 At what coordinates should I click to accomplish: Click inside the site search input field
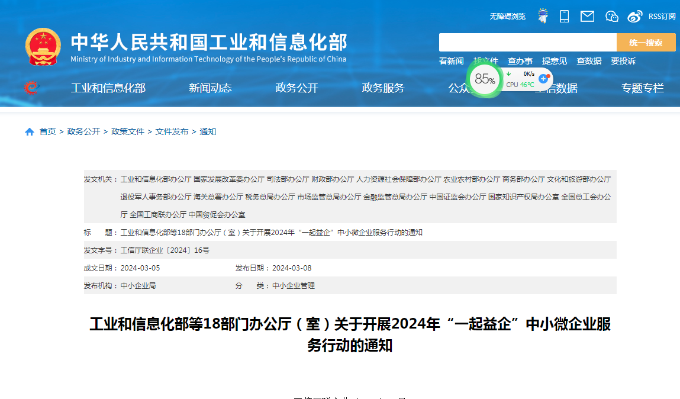527,43
